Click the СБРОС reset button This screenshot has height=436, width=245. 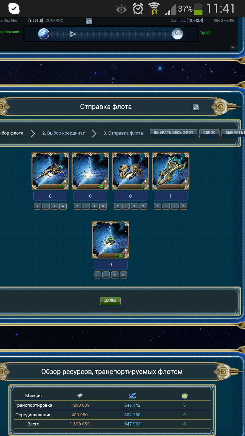(x=209, y=133)
